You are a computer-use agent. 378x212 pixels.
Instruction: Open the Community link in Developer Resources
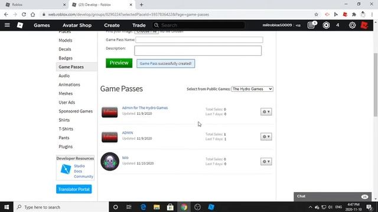tap(83, 177)
